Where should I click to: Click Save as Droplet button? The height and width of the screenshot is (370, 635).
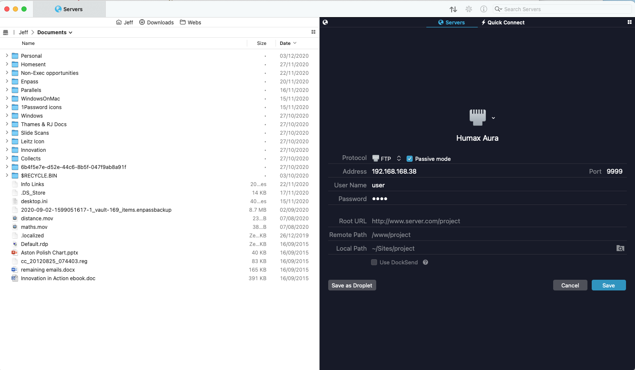[x=352, y=285]
